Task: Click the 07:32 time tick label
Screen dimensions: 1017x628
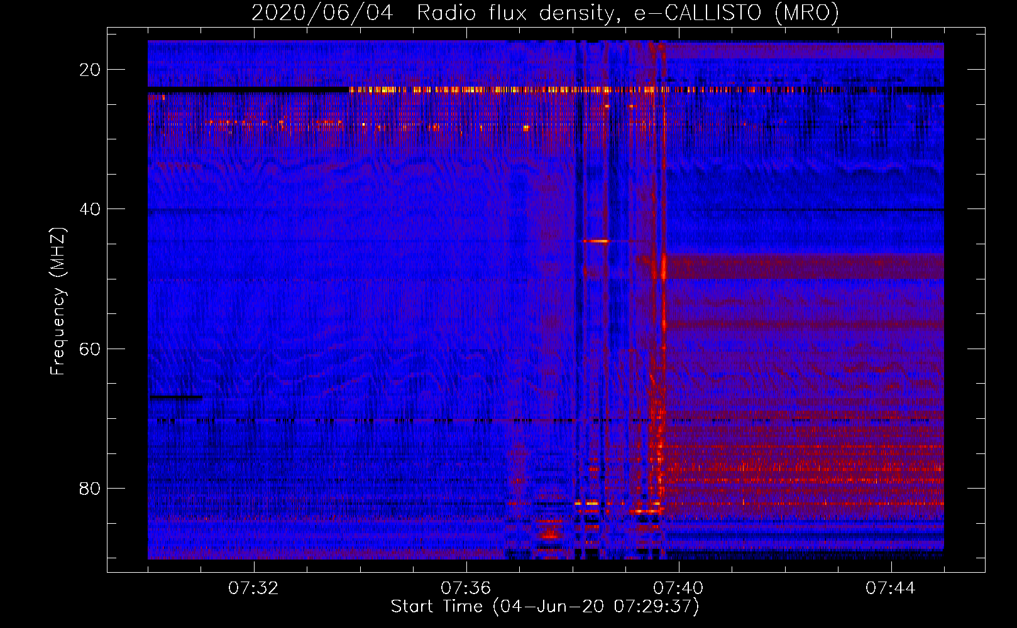Action: pyautogui.click(x=253, y=588)
